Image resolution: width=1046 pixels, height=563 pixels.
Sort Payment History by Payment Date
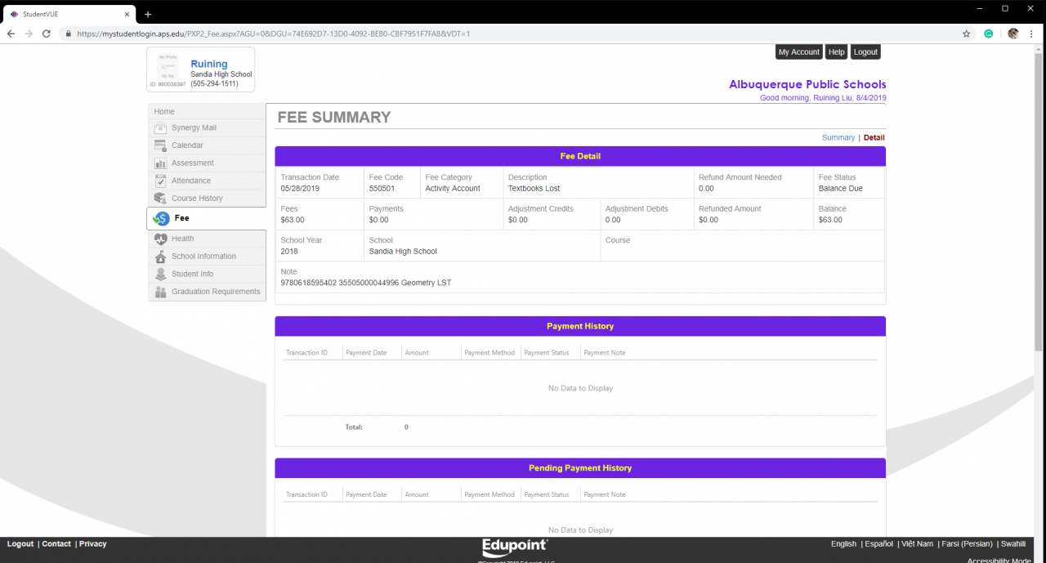366,353
